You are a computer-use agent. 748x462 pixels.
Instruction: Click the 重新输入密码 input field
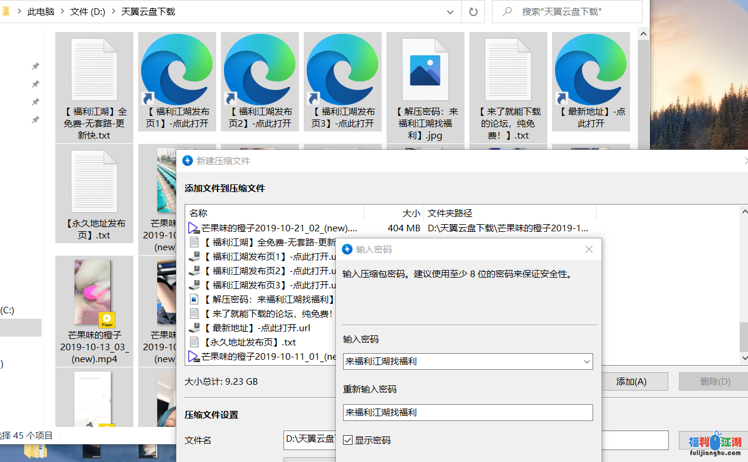(467, 413)
